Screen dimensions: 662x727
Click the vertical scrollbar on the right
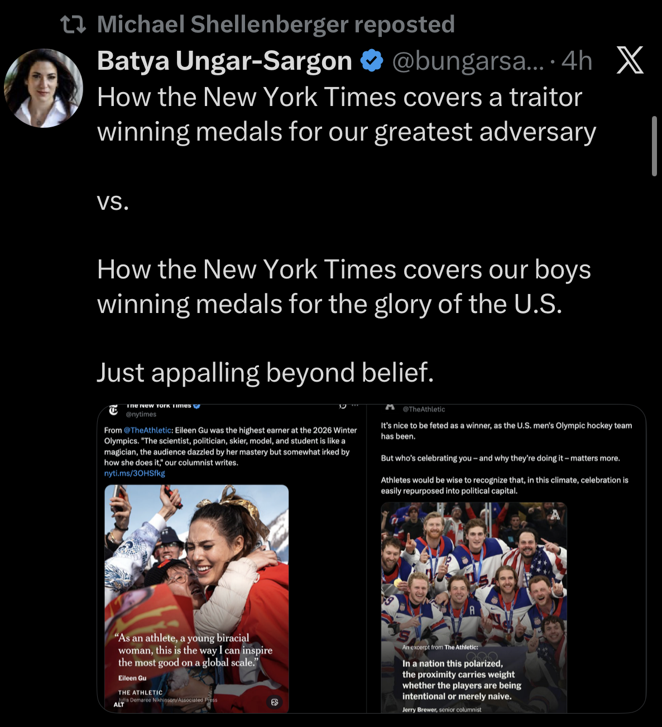654,146
